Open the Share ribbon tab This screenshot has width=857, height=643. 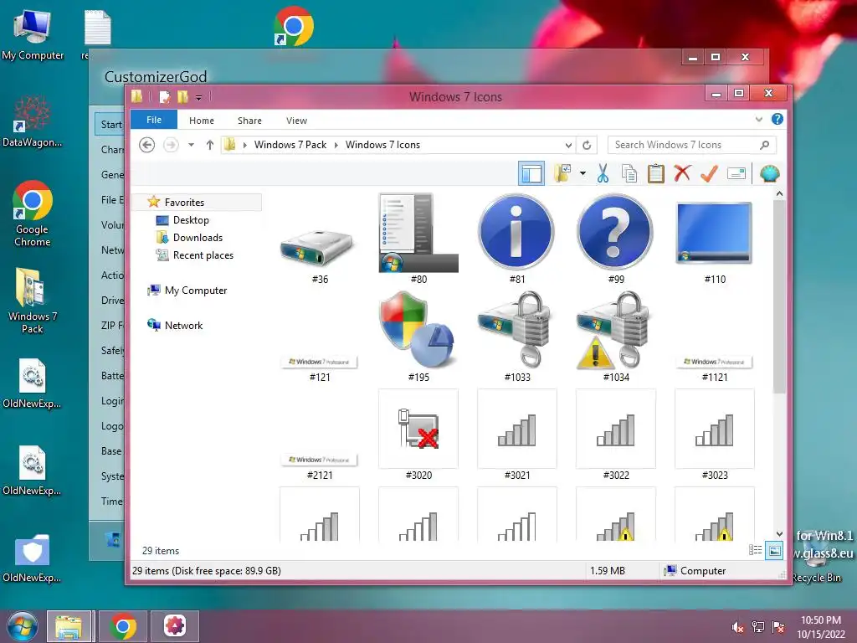(249, 121)
